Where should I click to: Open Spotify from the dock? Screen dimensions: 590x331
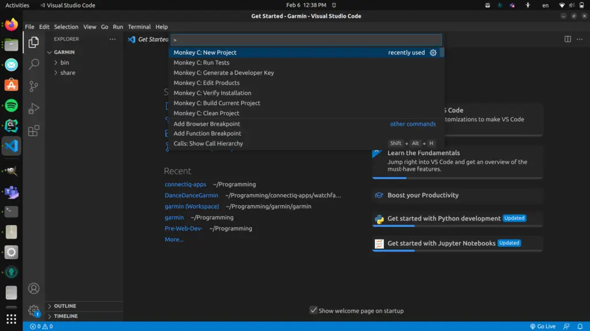click(x=12, y=106)
